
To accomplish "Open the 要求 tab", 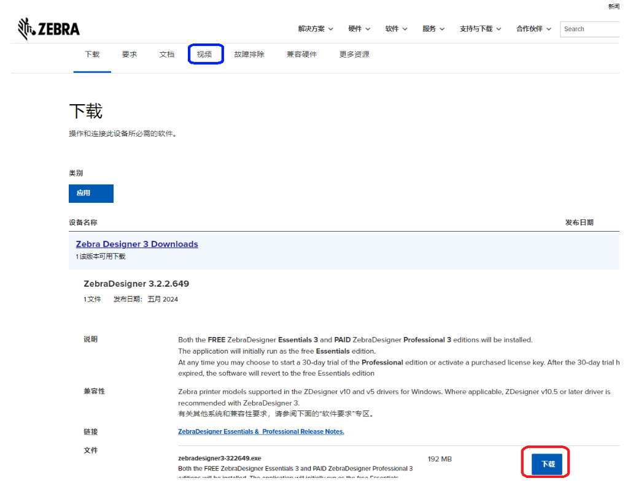I will pyautogui.click(x=129, y=54).
